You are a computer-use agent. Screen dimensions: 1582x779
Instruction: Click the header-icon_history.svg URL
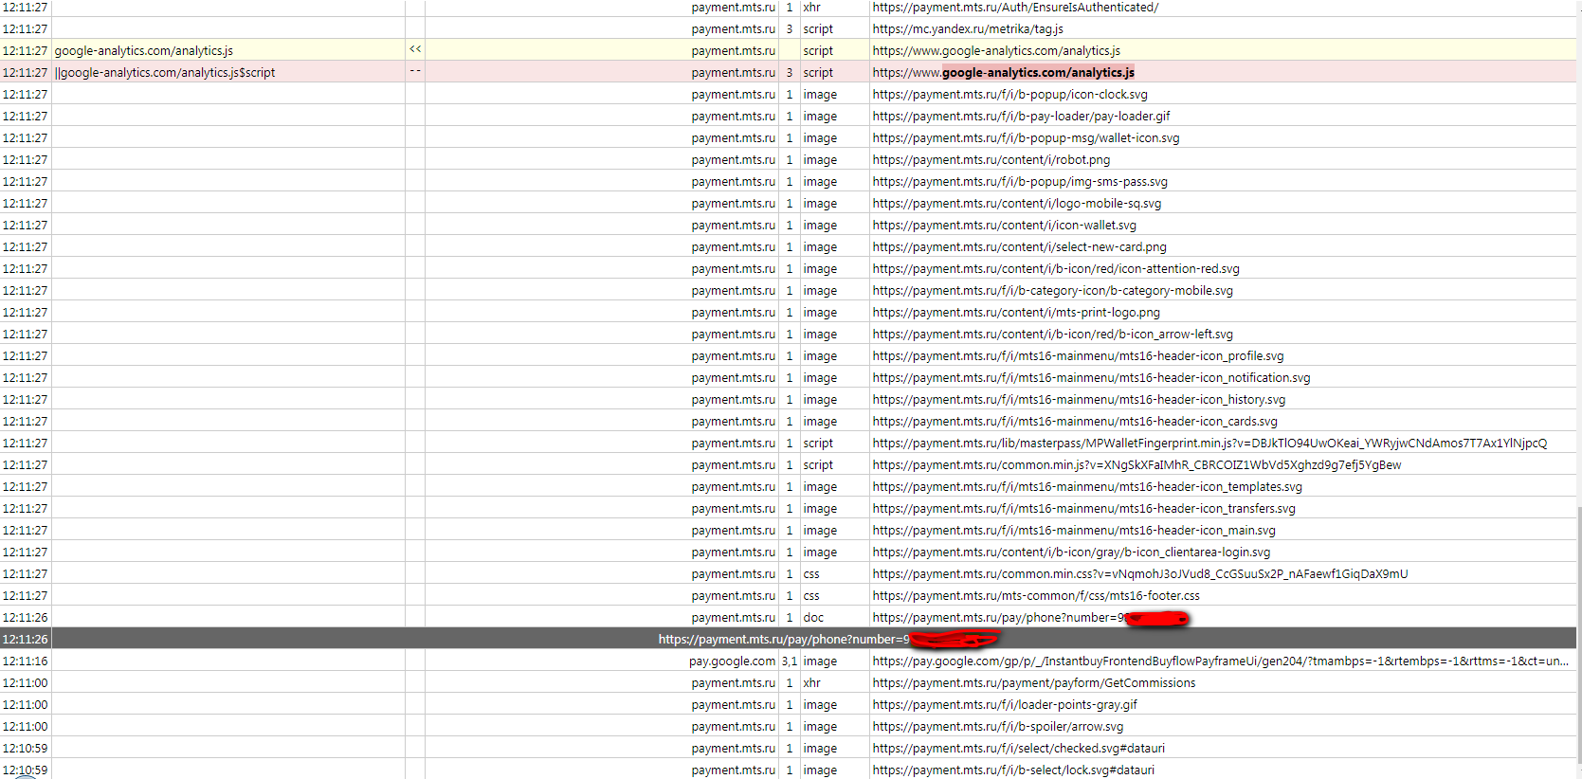1079,400
